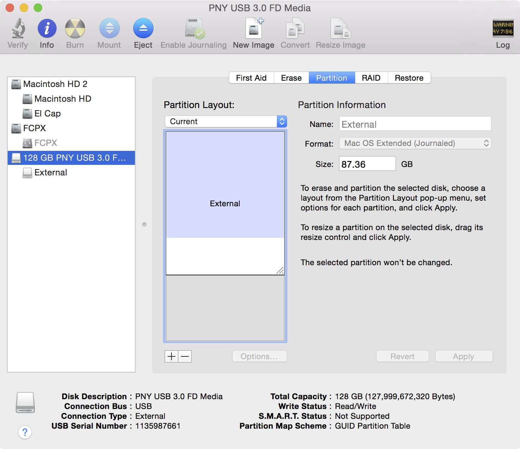Open the Partition Layout dropdown
520x449 pixels.
click(x=225, y=121)
